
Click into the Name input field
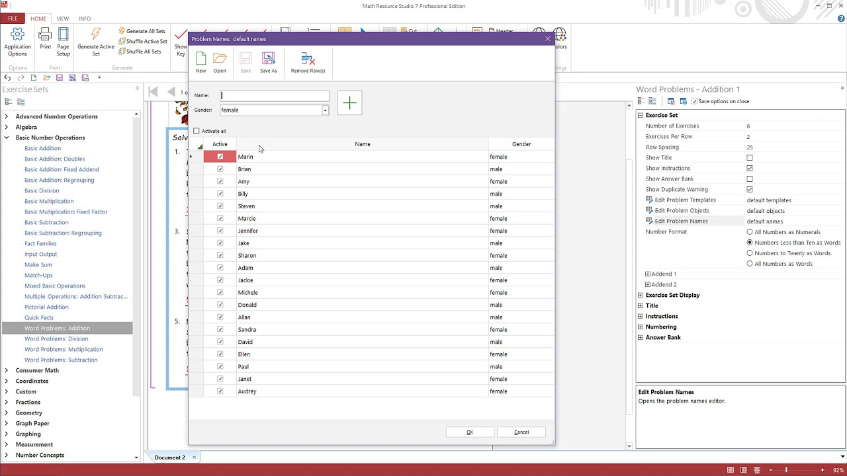click(274, 96)
